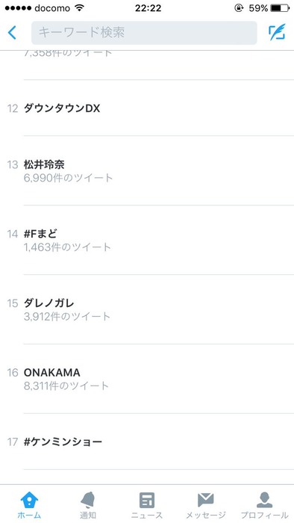Tap the 3,912件のツイート count text
The height and width of the screenshot is (523, 294).
pos(67,317)
